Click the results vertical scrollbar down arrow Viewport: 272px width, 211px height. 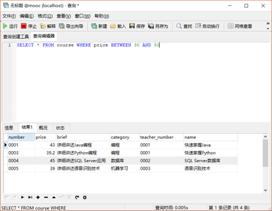click(x=266, y=190)
